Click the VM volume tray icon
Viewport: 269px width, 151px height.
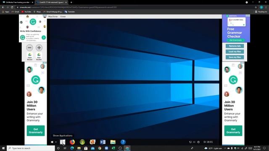(x=194, y=142)
